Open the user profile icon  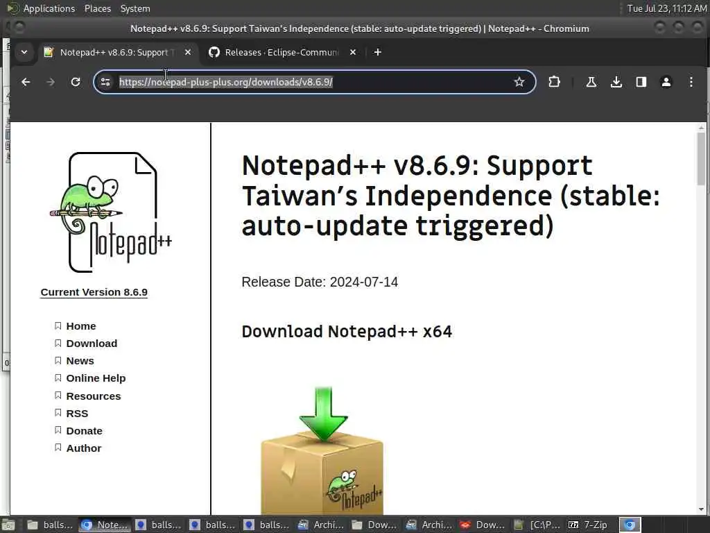click(x=666, y=82)
